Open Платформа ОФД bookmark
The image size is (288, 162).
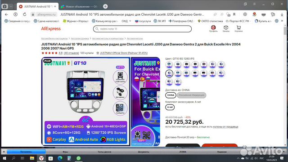[x=181, y=21]
